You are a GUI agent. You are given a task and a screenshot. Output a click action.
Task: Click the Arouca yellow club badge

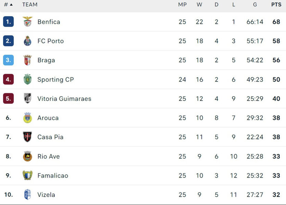pyautogui.click(x=27, y=118)
